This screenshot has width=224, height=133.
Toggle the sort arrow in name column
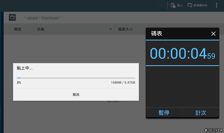click(x=111, y=29)
